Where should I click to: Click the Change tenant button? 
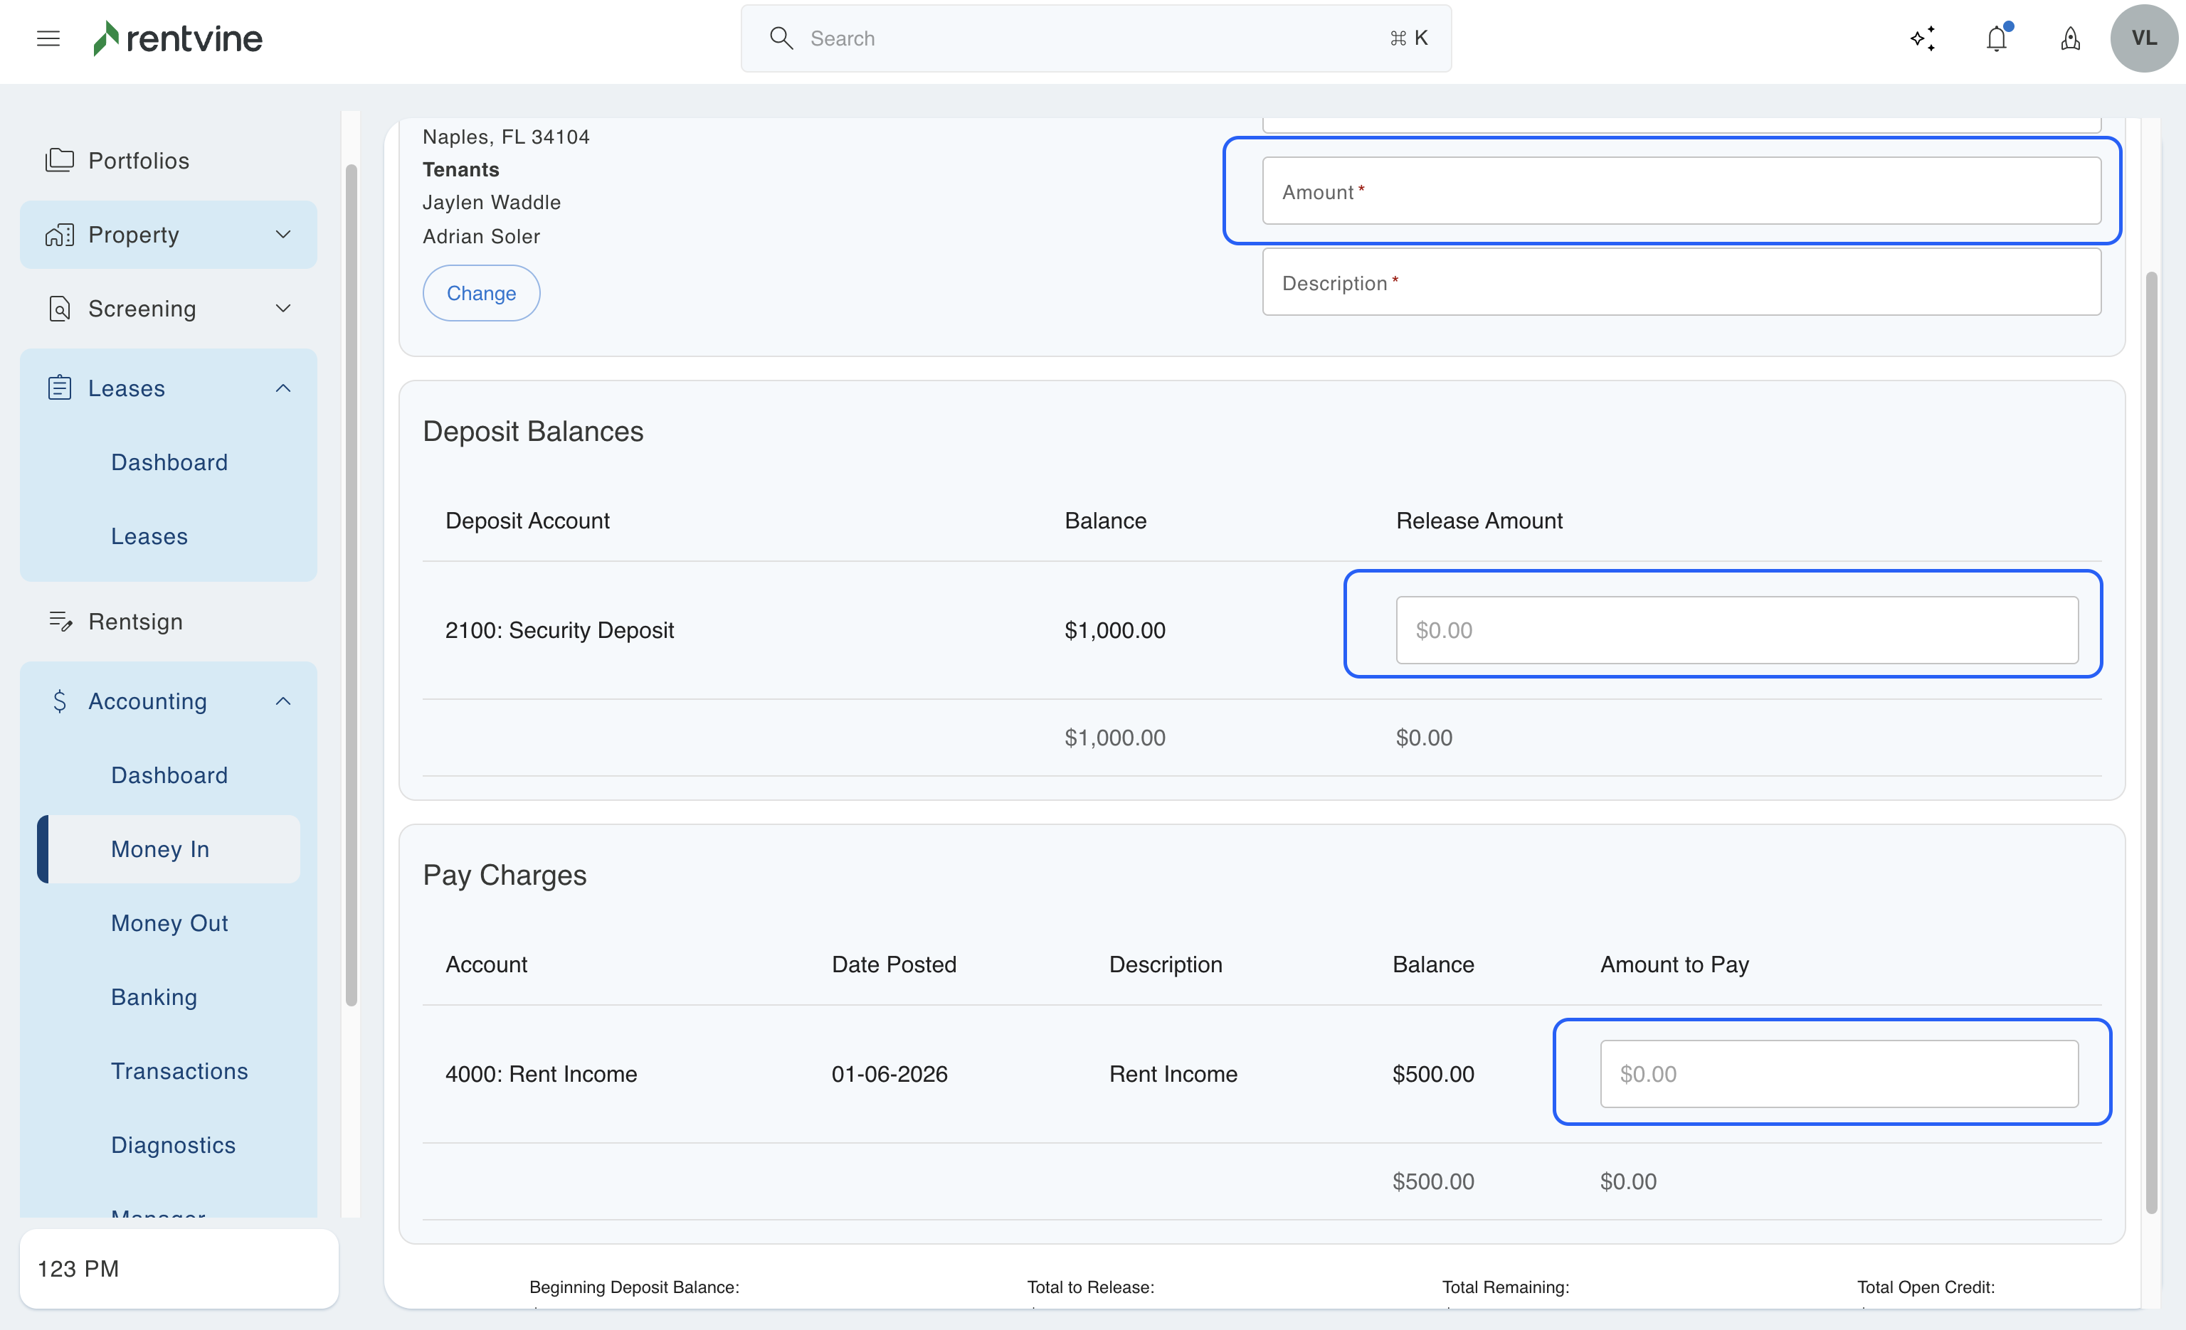pyautogui.click(x=481, y=292)
